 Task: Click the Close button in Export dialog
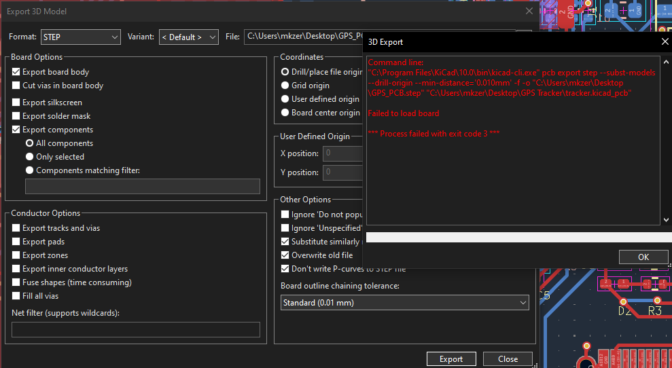pyautogui.click(x=508, y=359)
